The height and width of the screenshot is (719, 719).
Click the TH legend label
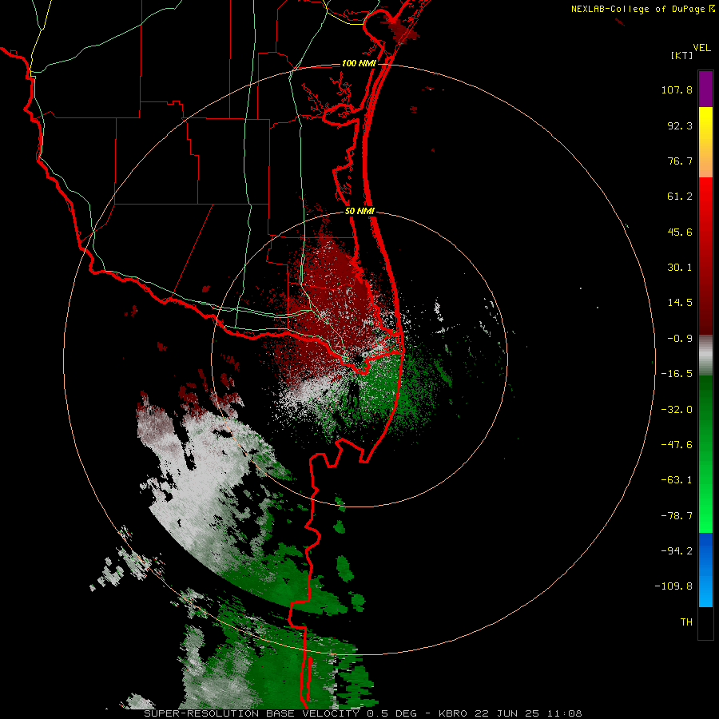(686, 622)
